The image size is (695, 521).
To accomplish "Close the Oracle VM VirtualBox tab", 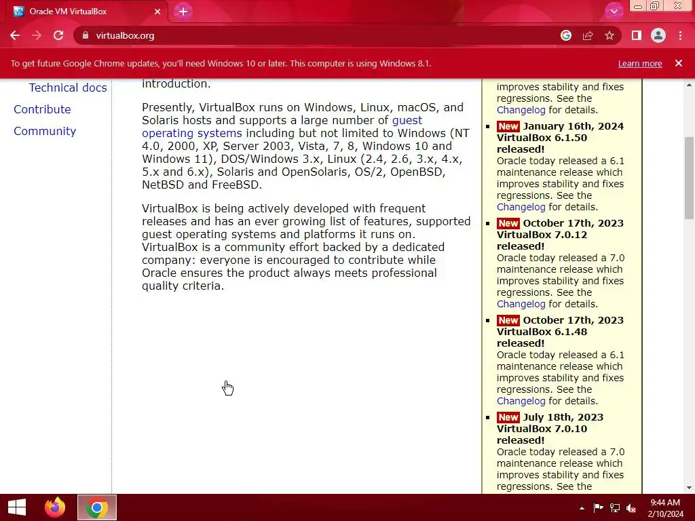I will pyautogui.click(x=157, y=12).
